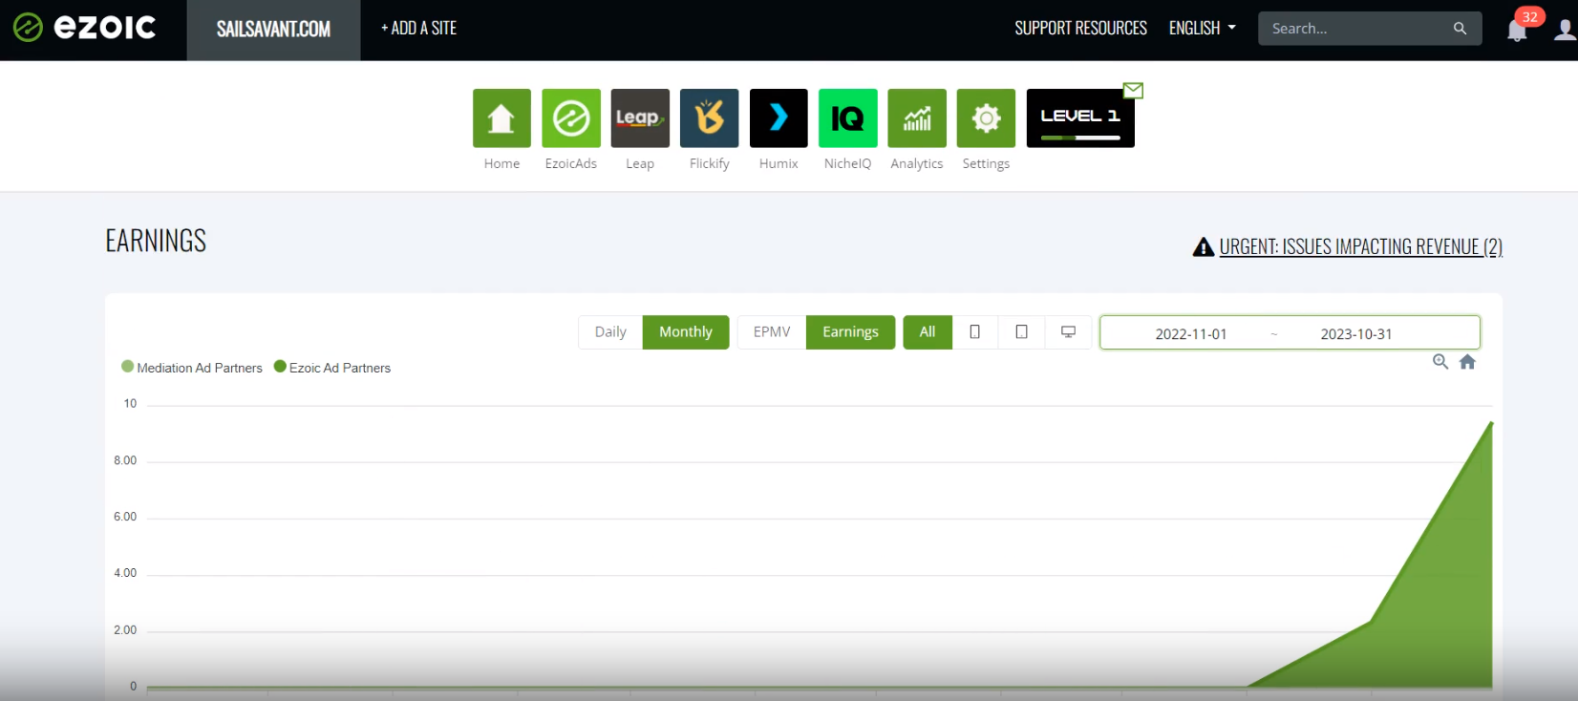
Task: Open the Leap app icon
Action: click(640, 118)
